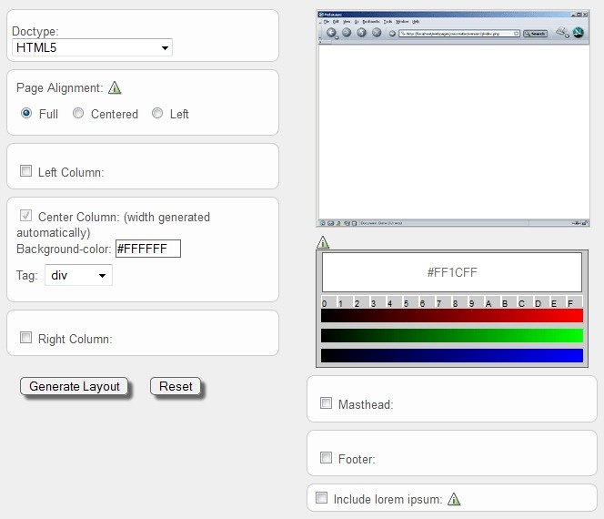This screenshot has width=604, height=519.
Task: Enable the Left Column checkbox
Action: click(x=25, y=171)
